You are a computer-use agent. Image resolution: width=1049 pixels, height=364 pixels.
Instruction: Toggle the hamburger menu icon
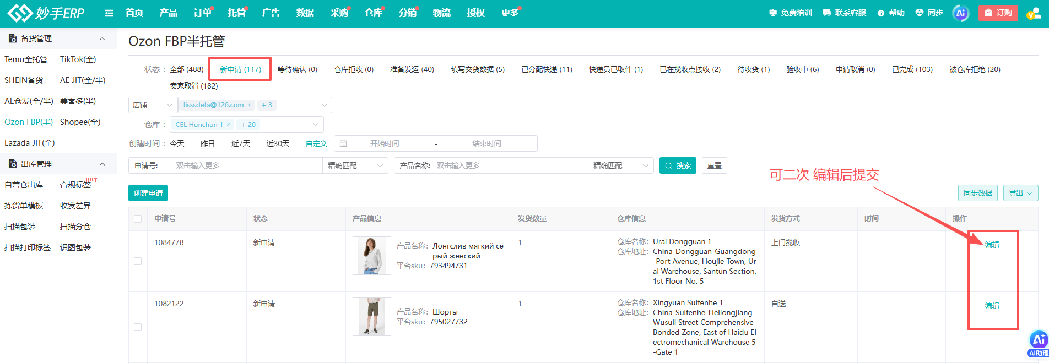click(x=109, y=13)
